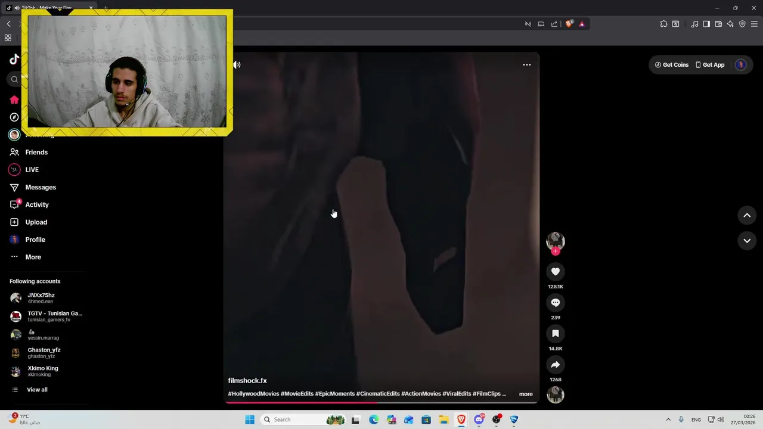Like the video showing 128.1K likes

[556, 272]
